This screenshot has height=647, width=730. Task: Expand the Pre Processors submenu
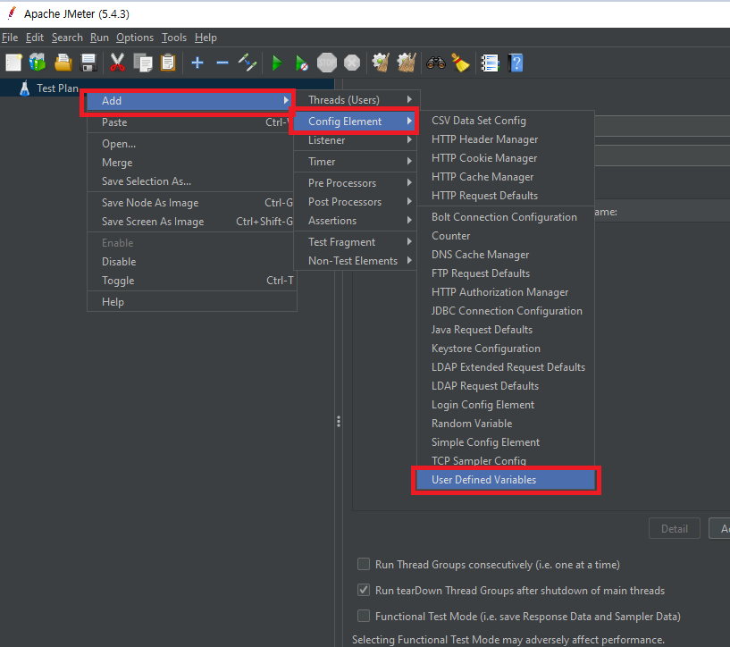click(355, 183)
